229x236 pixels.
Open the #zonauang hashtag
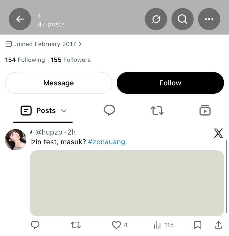tap(106, 142)
